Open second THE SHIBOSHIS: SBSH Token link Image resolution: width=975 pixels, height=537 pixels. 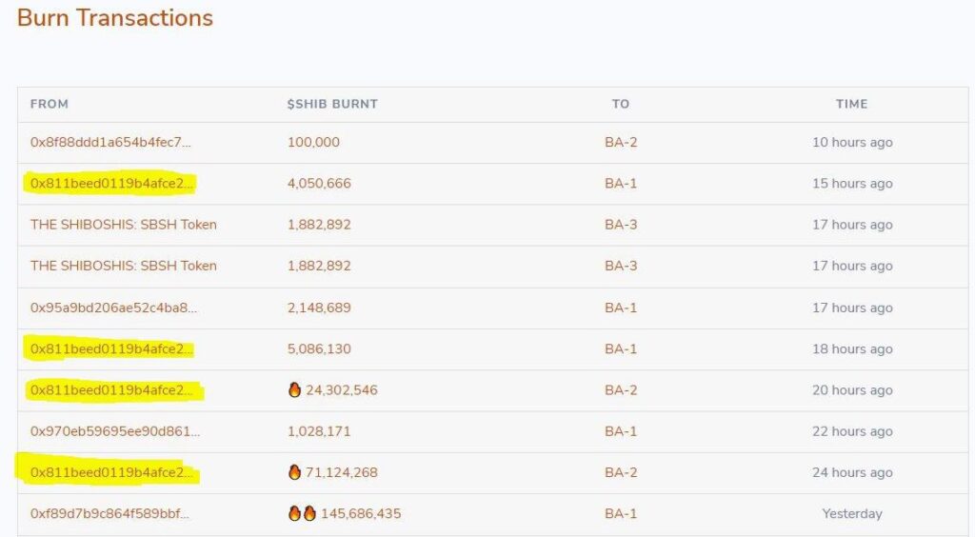pyautogui.click(x=123, y=266)
